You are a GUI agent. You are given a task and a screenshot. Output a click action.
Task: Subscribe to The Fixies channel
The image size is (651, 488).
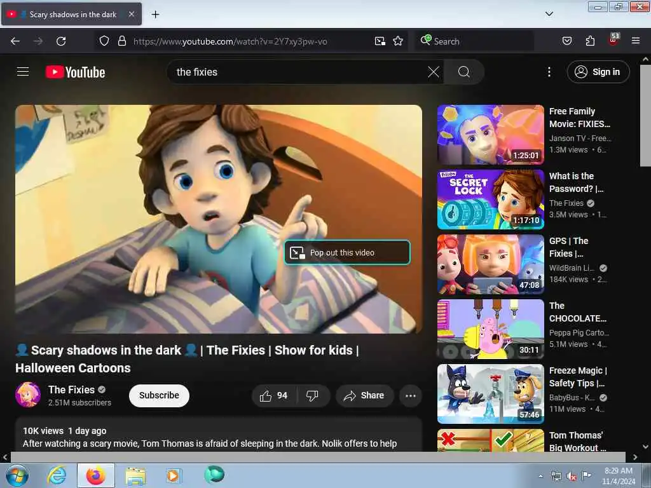pos(159,395)
